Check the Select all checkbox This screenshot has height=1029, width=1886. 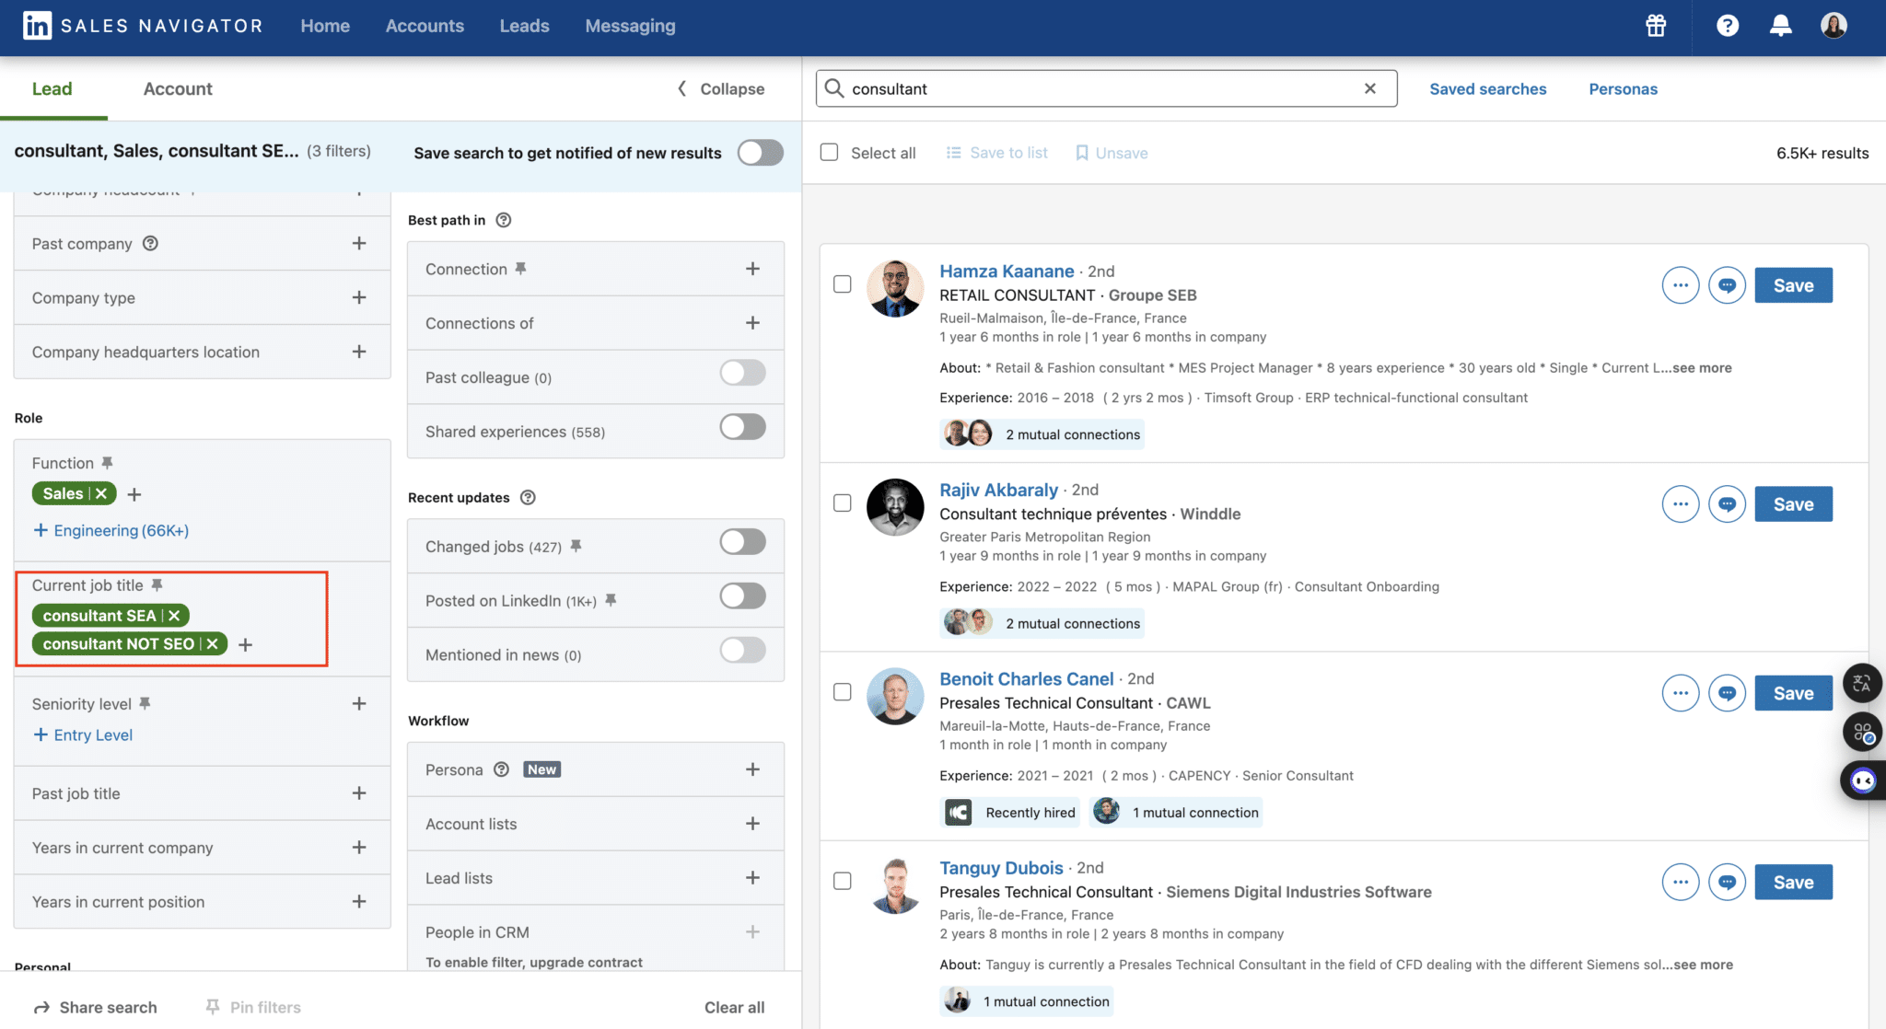click(829, 152)
